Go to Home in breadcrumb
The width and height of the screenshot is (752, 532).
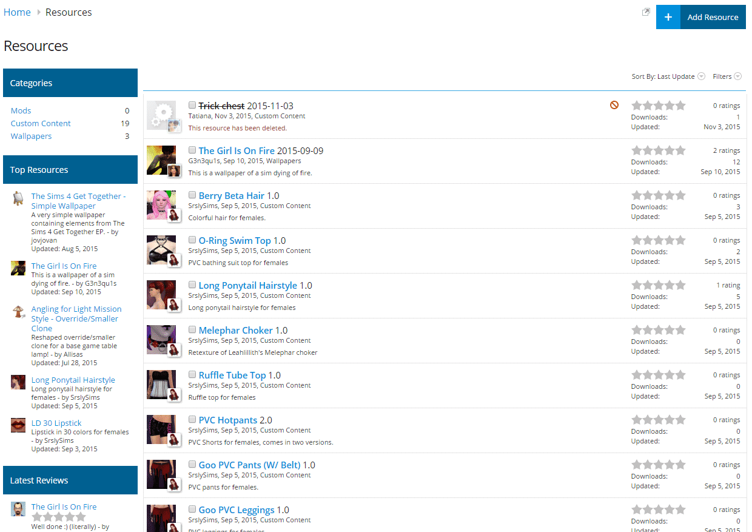coord(17,12)
